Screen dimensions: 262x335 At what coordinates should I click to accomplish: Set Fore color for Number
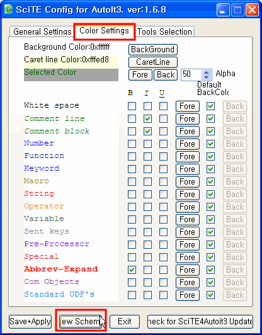188,144
